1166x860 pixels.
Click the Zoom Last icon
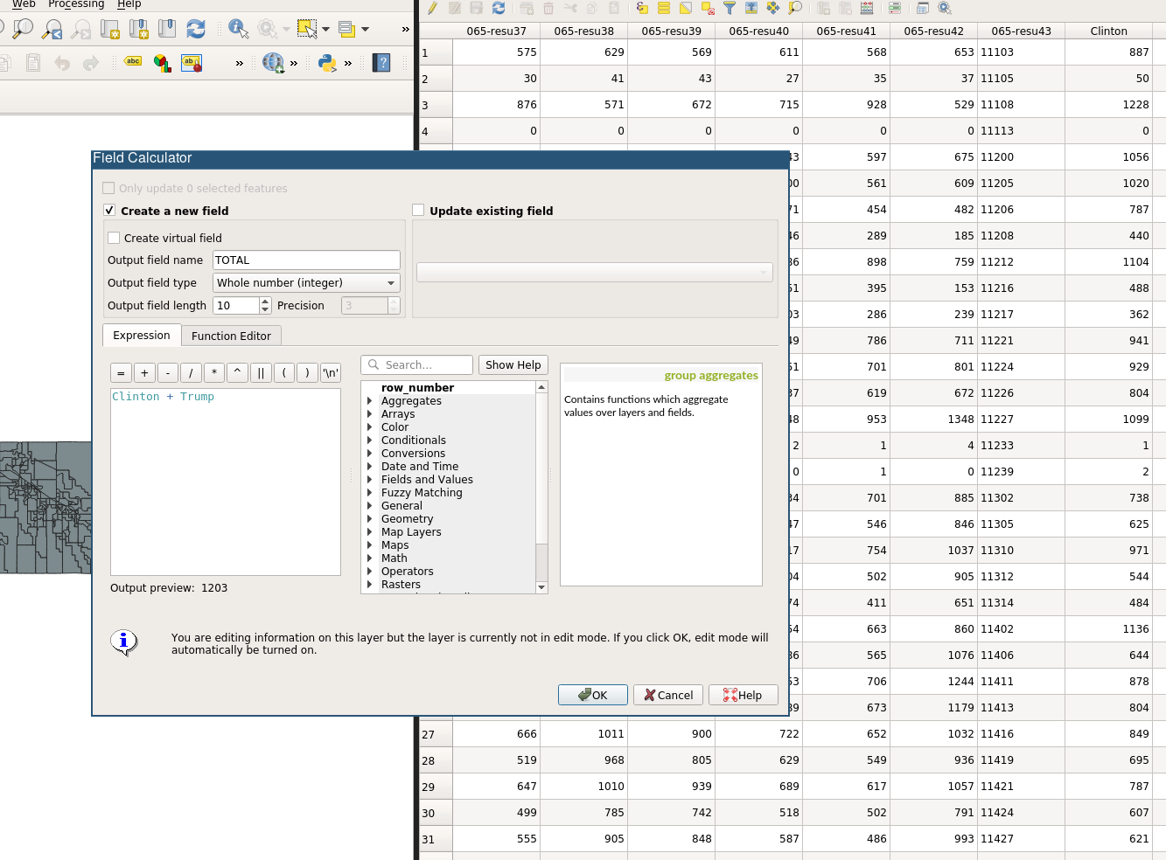52,29
